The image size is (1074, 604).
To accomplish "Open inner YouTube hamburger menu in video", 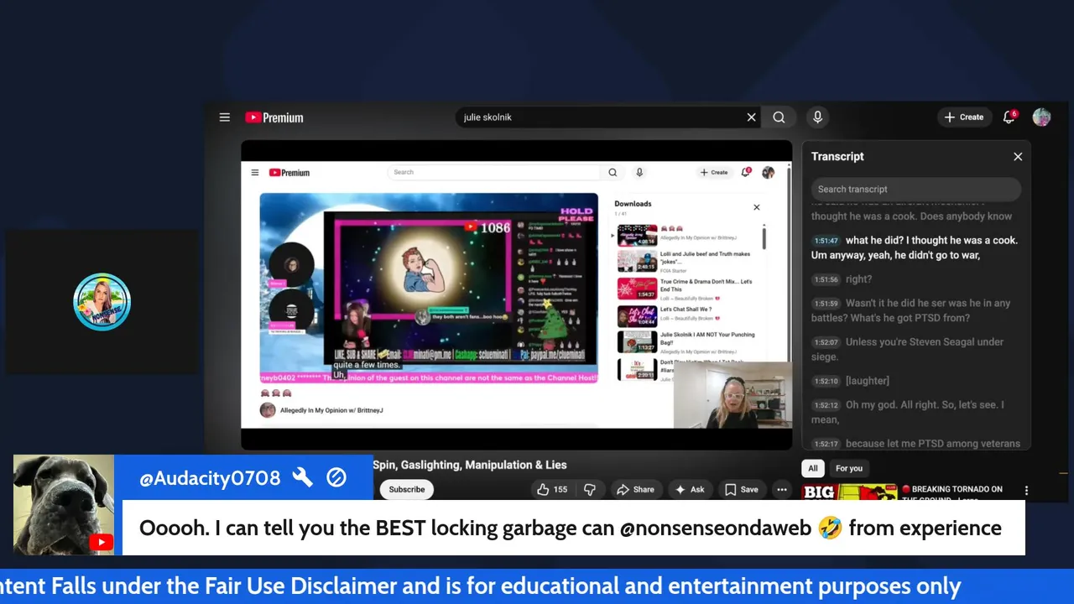I will pos(255,172).
